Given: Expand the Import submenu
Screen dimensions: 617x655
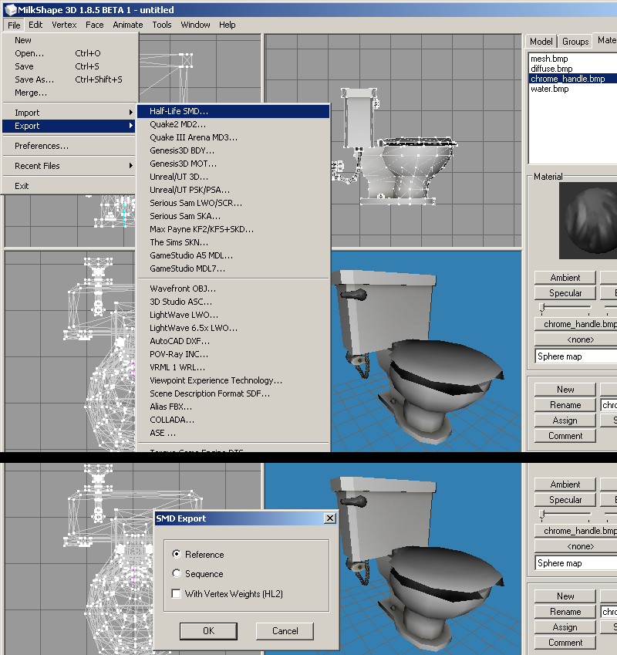Looking at the screenshot, I should point(69,113).
